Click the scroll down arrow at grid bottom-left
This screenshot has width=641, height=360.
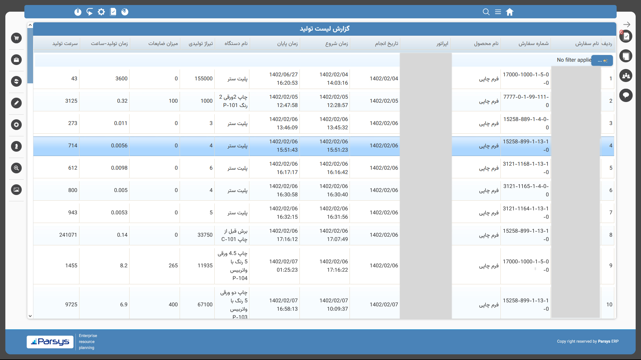point(30,316)
